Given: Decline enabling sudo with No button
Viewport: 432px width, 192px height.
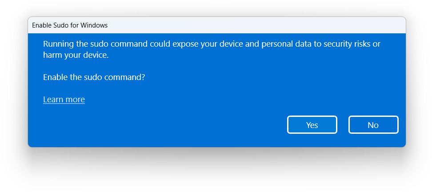Looking at the screenshot, I should tap(373, 125).
